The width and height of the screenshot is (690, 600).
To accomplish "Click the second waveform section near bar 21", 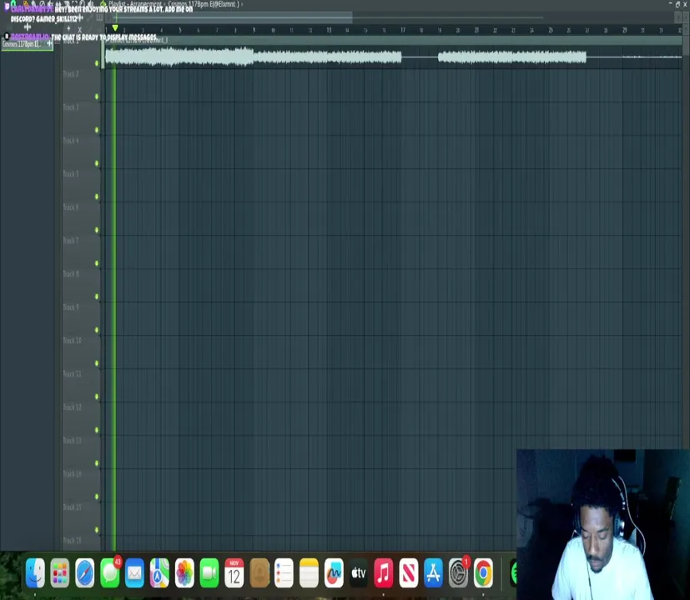I will pos(511,57).
